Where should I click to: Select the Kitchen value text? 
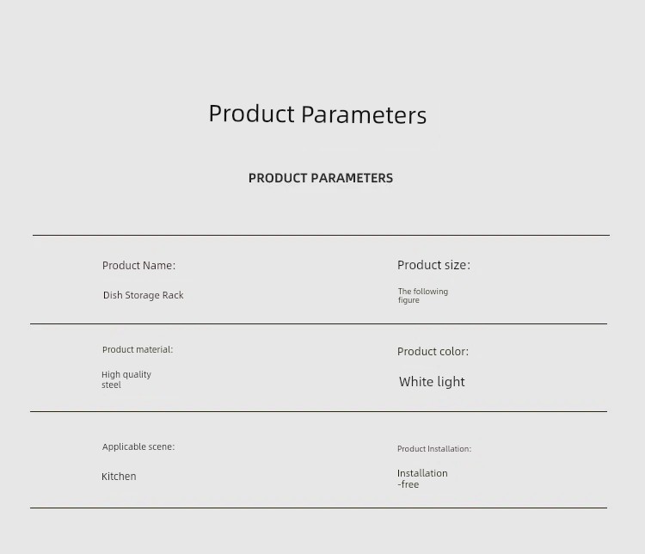119,477
